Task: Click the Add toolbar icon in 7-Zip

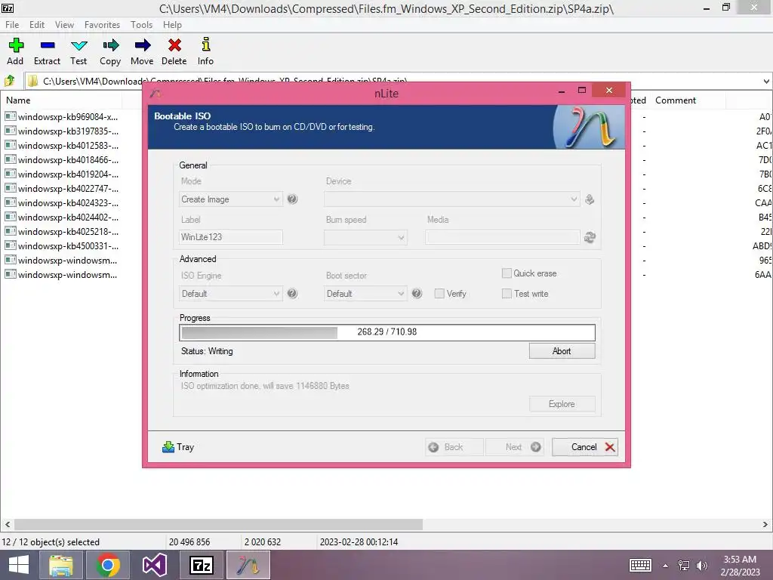Action: [x=16, y=45]
